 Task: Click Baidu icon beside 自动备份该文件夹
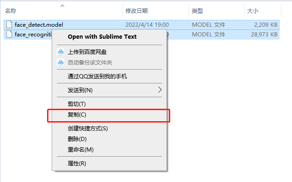(60, 63)
